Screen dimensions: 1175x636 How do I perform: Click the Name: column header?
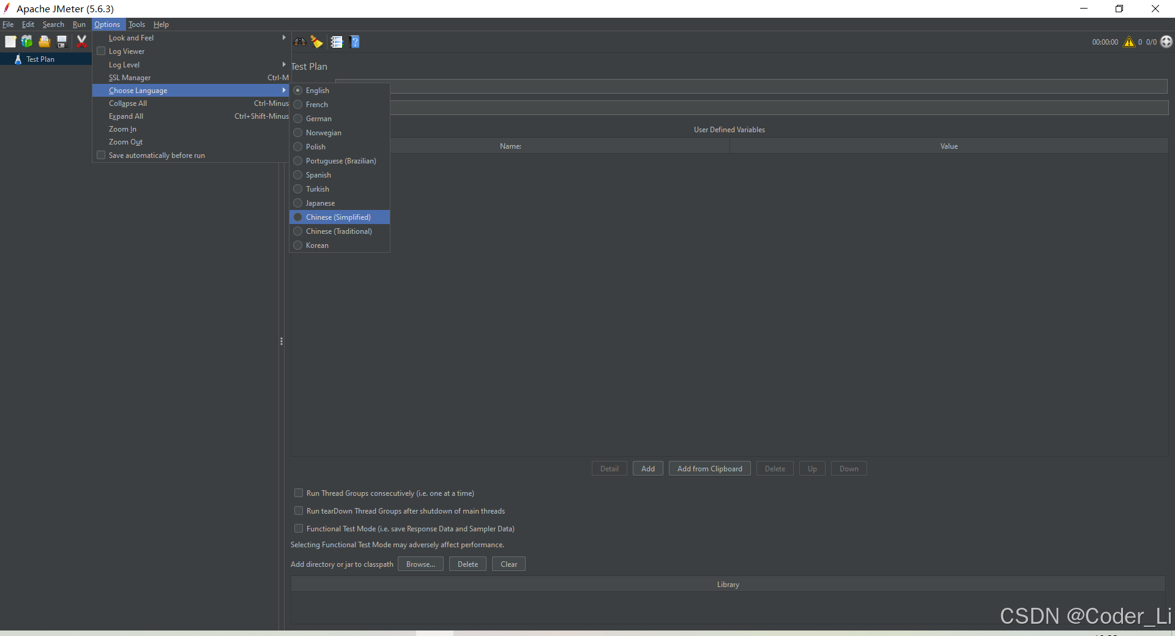click(510, 146)
